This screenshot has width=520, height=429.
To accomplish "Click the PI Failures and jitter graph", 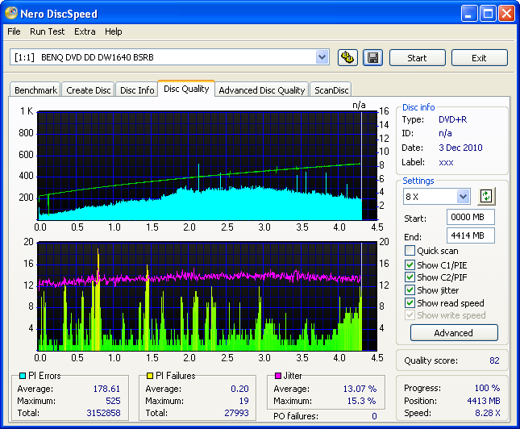I will coord(207,296).
